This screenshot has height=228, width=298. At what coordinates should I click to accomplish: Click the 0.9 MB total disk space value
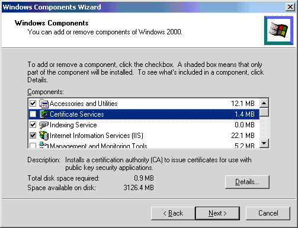pyautogui.click(x=144, y=178)
